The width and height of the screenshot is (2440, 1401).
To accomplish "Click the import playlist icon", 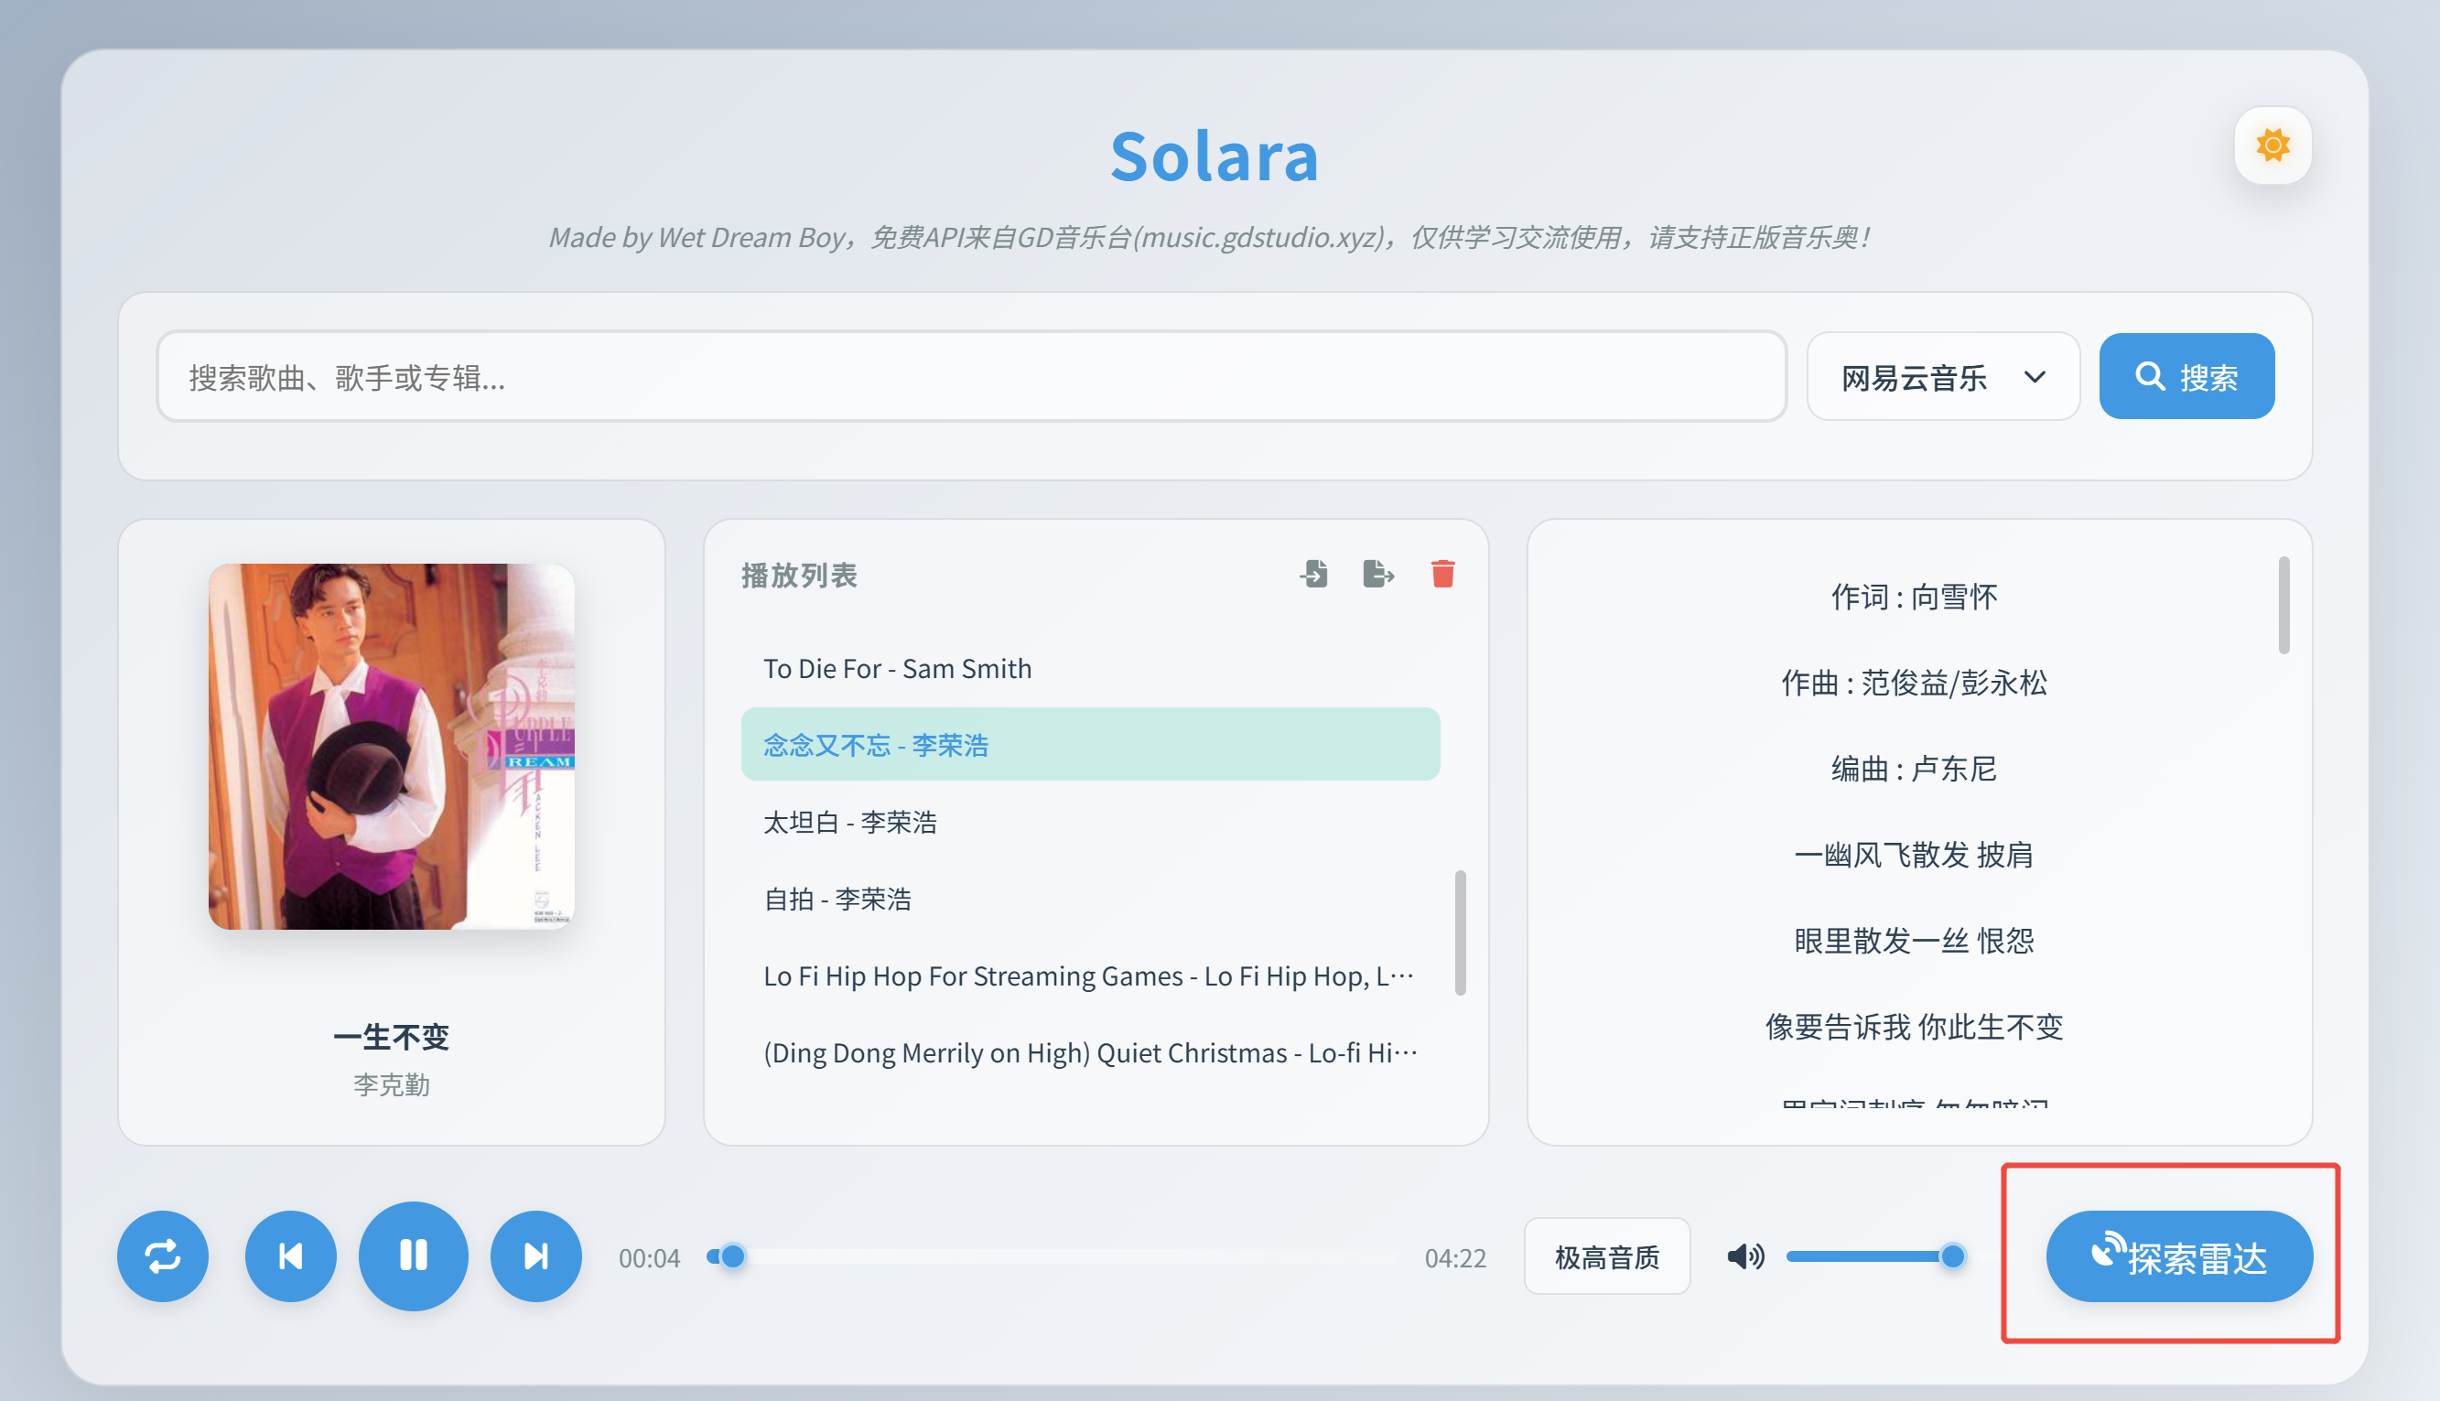I will [x=1313, y=575].
